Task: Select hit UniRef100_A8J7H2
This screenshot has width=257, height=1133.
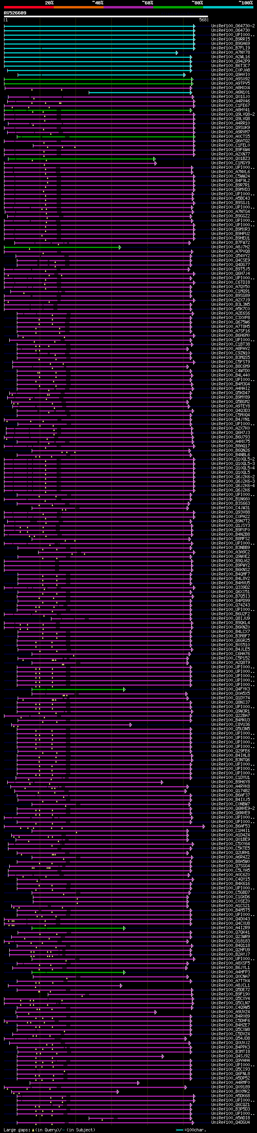Action: click(230, 247)
